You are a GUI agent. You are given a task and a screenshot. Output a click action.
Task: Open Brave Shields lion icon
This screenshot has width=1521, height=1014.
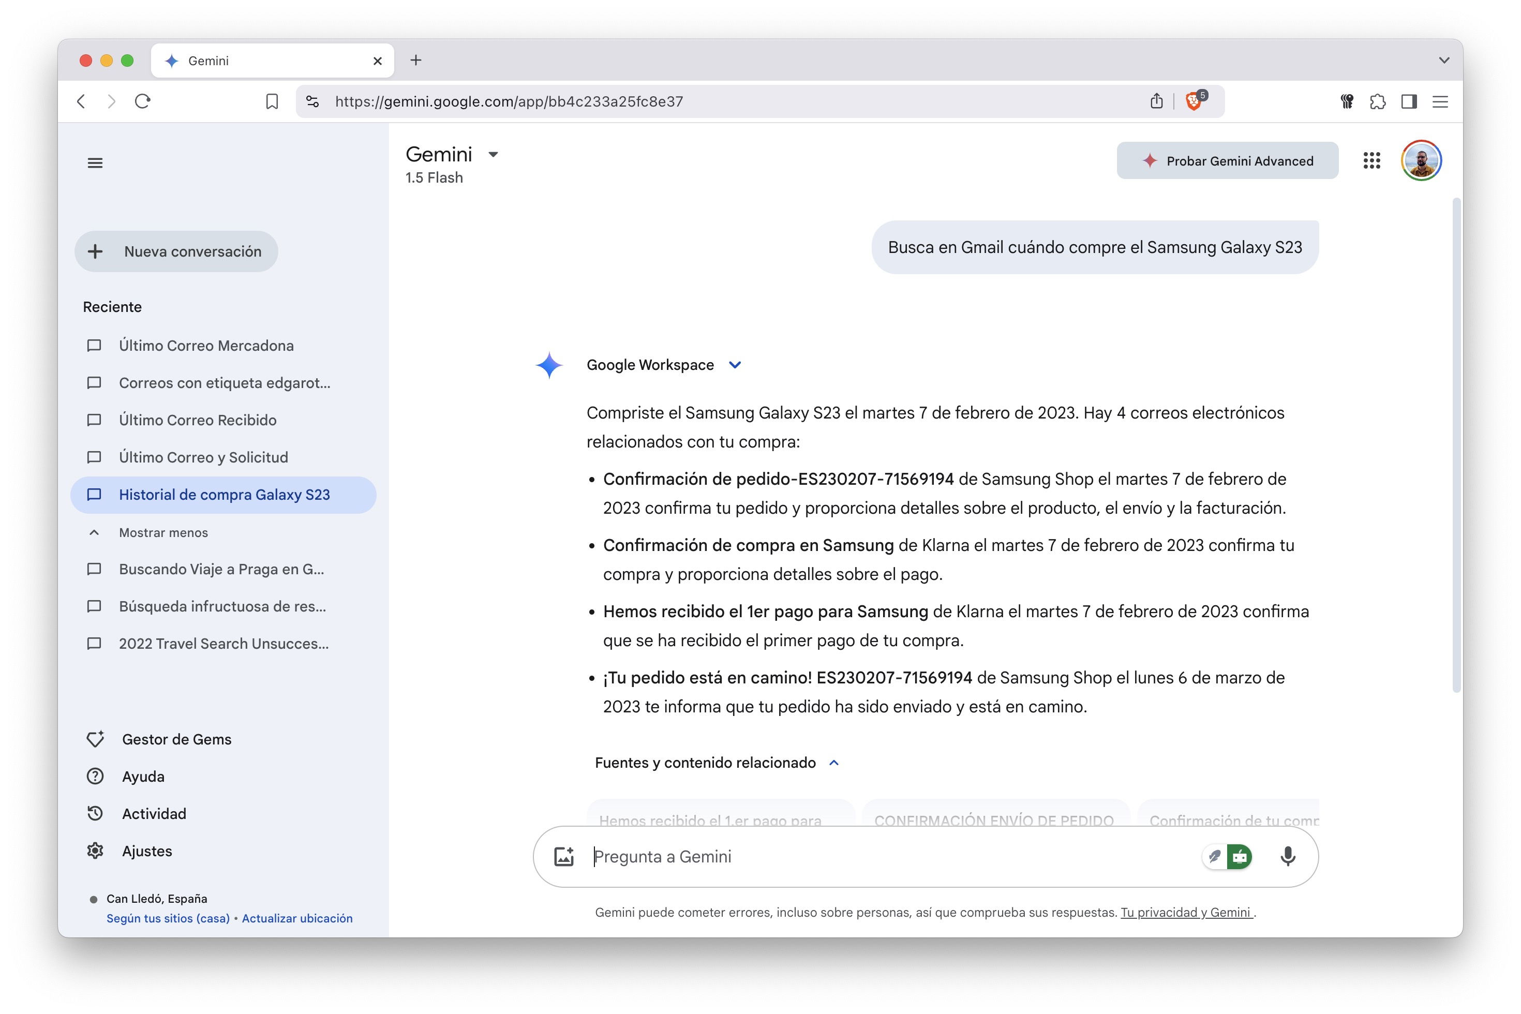tap(1195, 101)
